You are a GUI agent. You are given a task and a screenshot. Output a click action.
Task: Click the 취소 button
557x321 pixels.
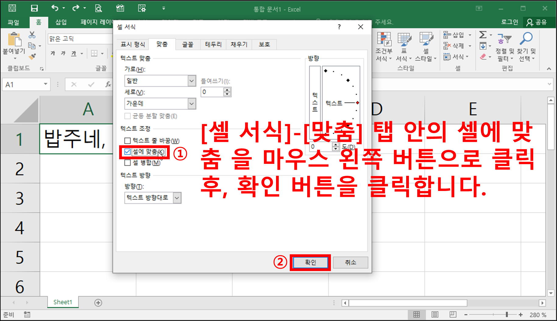pos(350,262)
